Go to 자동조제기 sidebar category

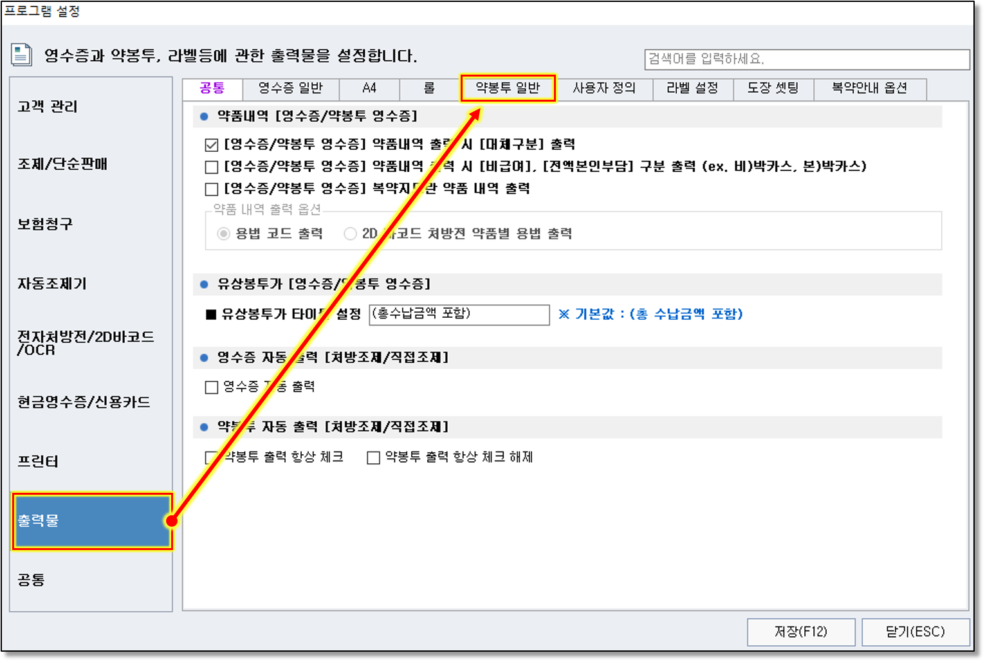click(x=51, y=284)
